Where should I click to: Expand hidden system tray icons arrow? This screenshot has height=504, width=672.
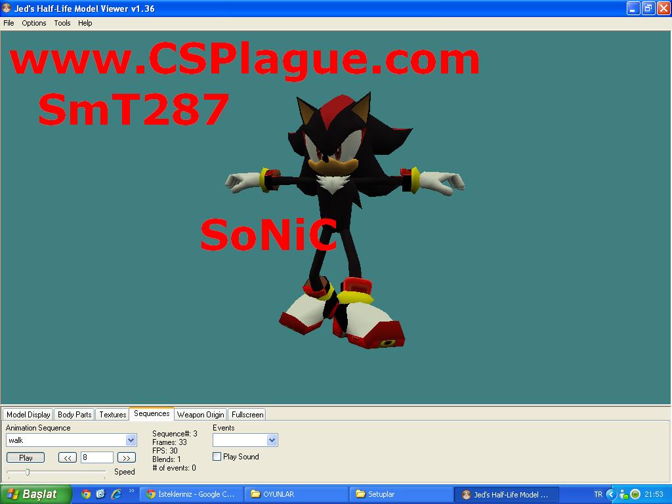tap(610, 494)
